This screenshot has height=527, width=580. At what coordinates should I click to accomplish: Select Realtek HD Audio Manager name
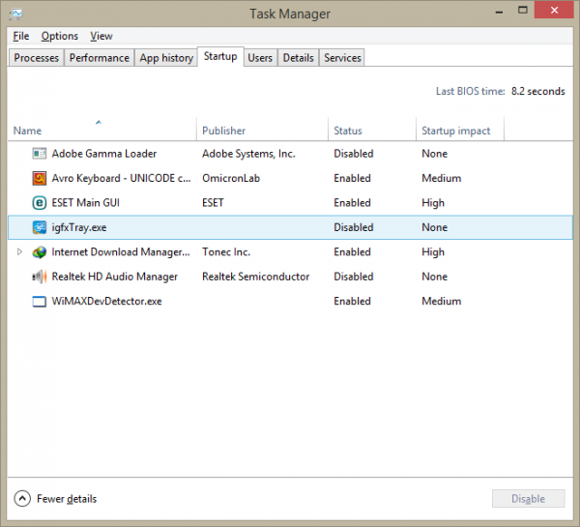(115, 277)
